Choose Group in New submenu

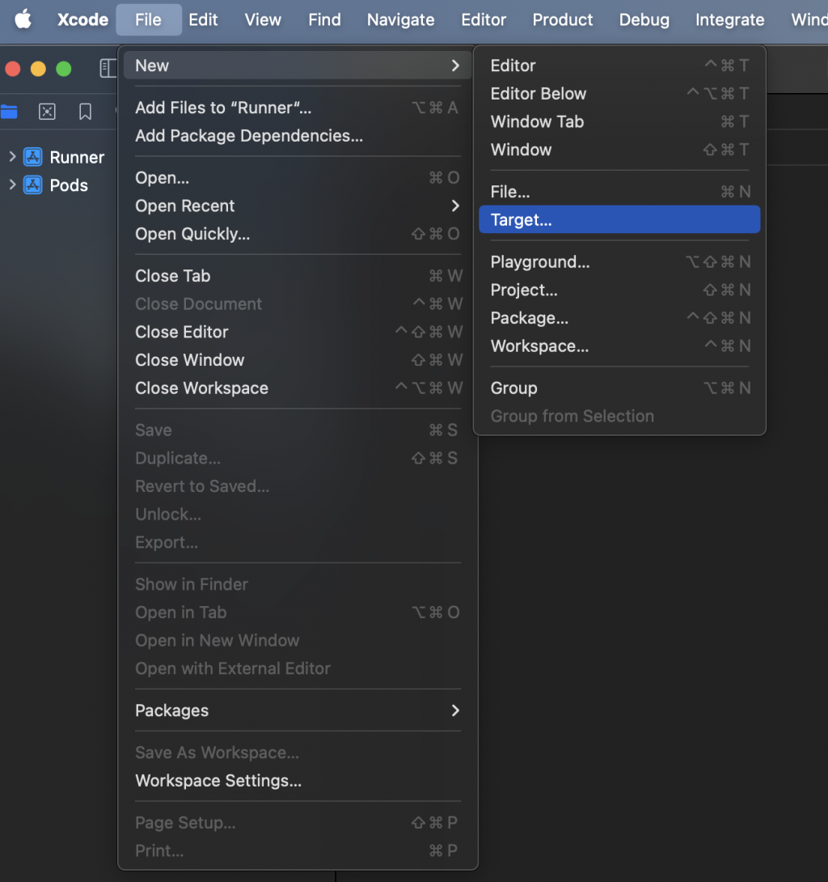(619, 388)
